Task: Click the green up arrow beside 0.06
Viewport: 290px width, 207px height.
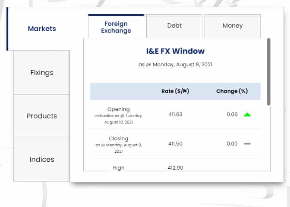Action: pos(247,114)
